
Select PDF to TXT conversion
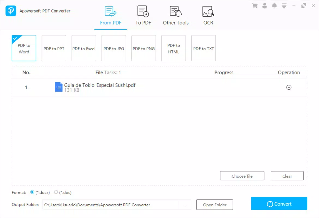(203, 48)
